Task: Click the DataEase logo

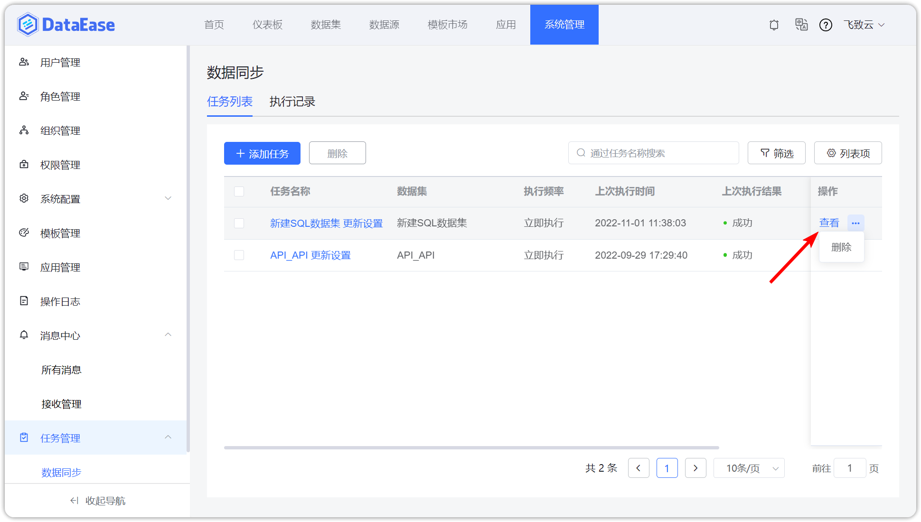Action: 66,25
